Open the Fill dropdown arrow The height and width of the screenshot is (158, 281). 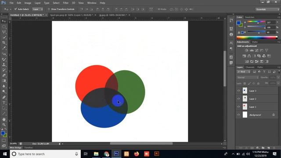[x=278, y=83]
